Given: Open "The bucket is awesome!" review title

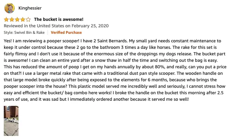Looking at the screenshot, I should 59,19.
